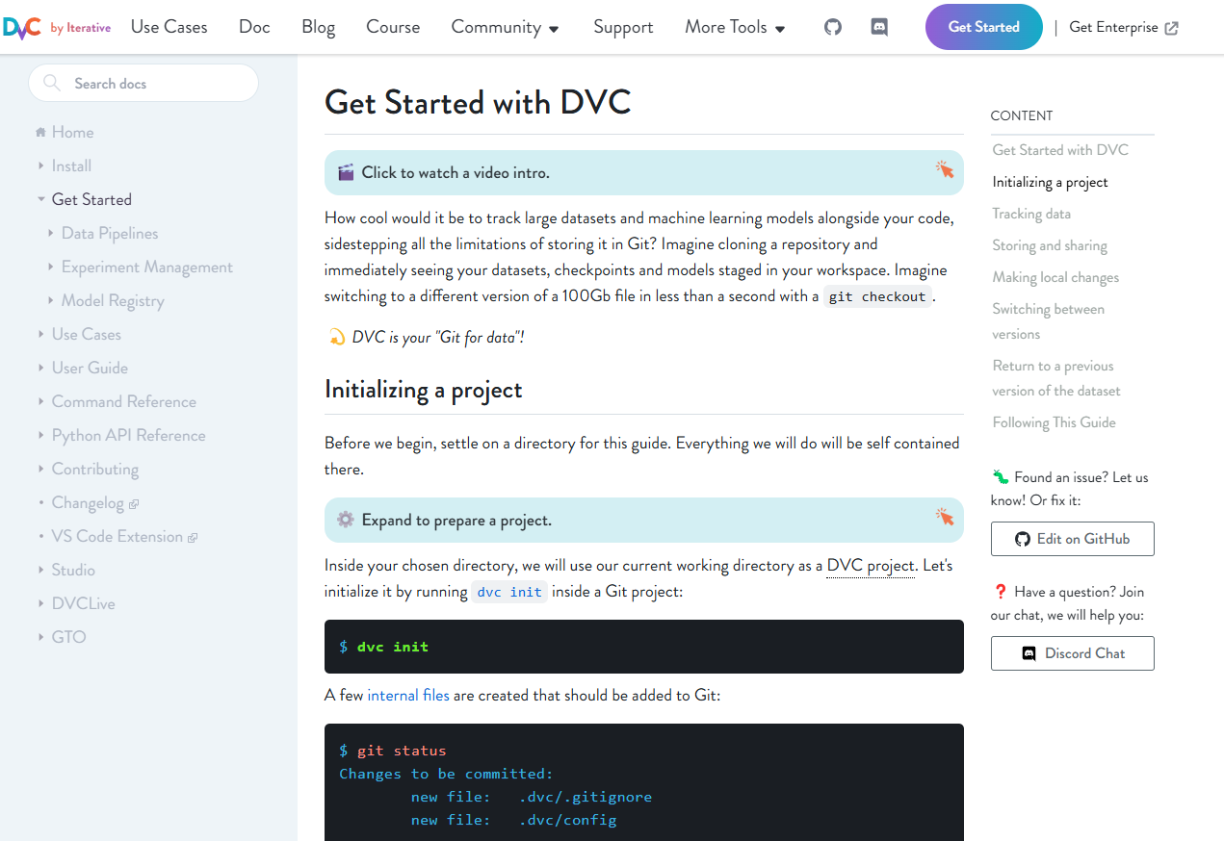Expand the User Guide arrow
The height and width of the screenshot is (841, 1224).
pyautogui.click(x=41, y=368)
